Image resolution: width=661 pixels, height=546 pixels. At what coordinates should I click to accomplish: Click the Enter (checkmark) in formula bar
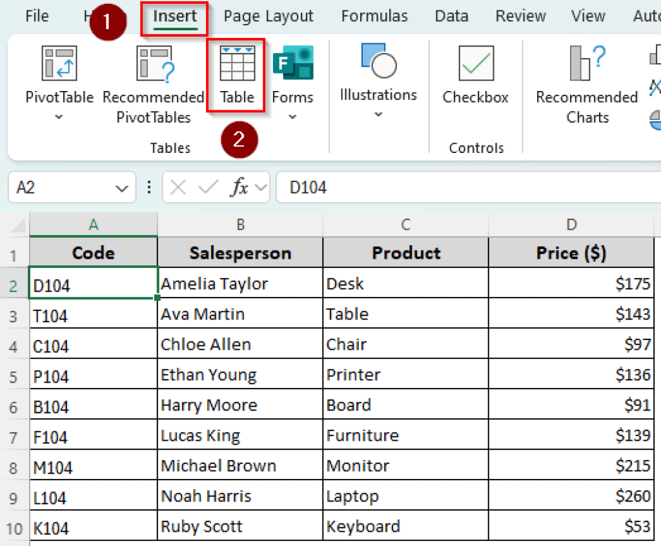[208, 187]
